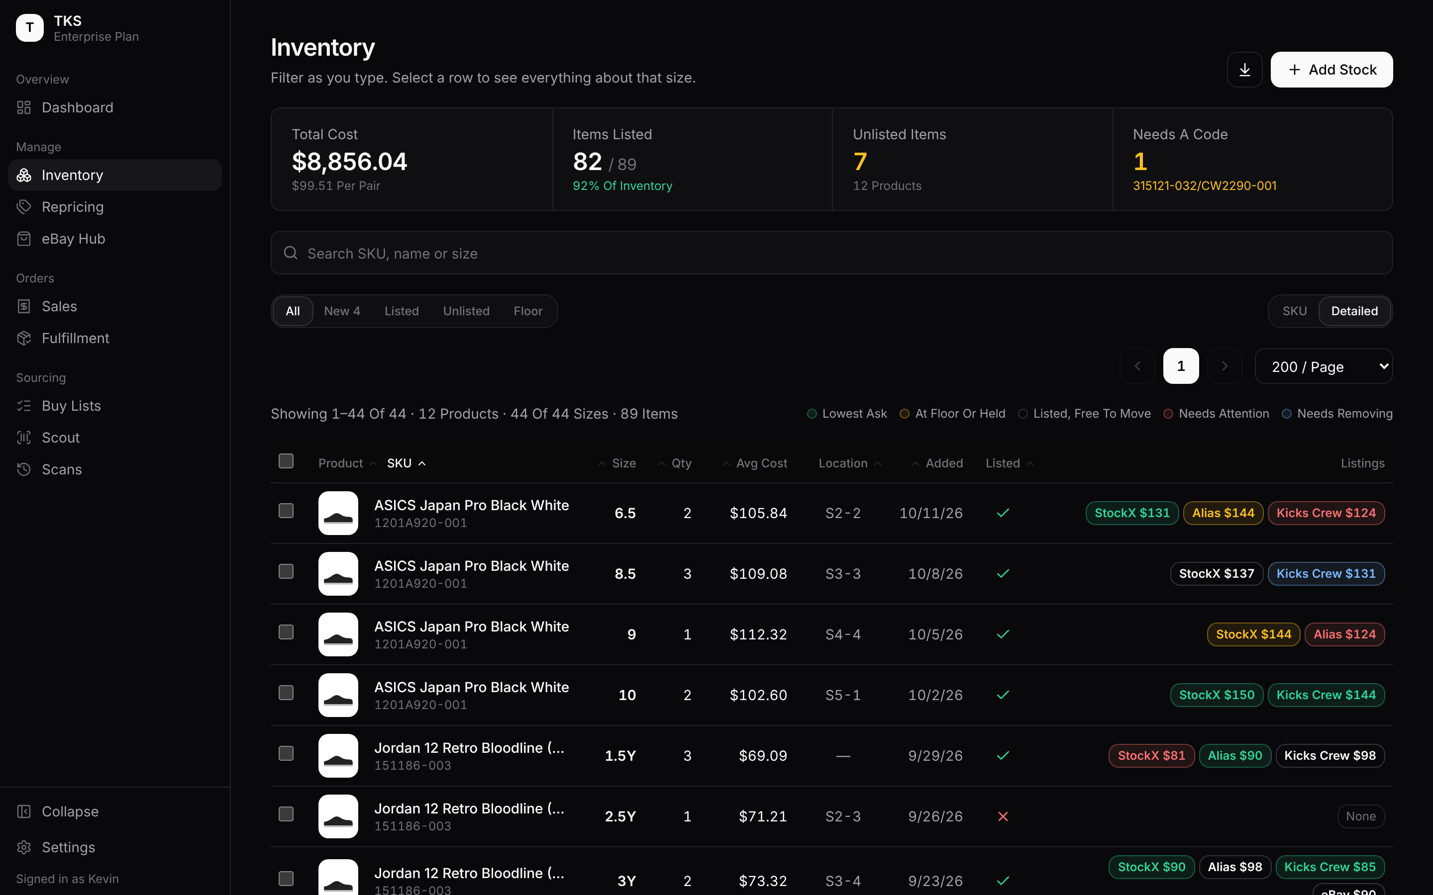Viewport: 1433px width, 895px height.
Task: Click the StockX $131 listing badge
Action: point(1131,513)
